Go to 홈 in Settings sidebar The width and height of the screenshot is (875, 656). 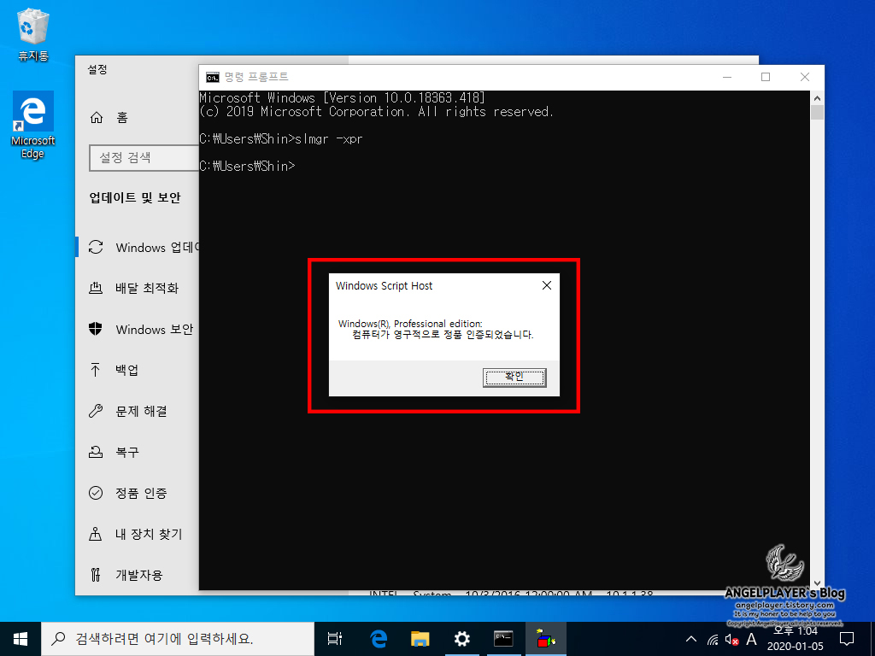pyautogui.click(x=121, y=117)
